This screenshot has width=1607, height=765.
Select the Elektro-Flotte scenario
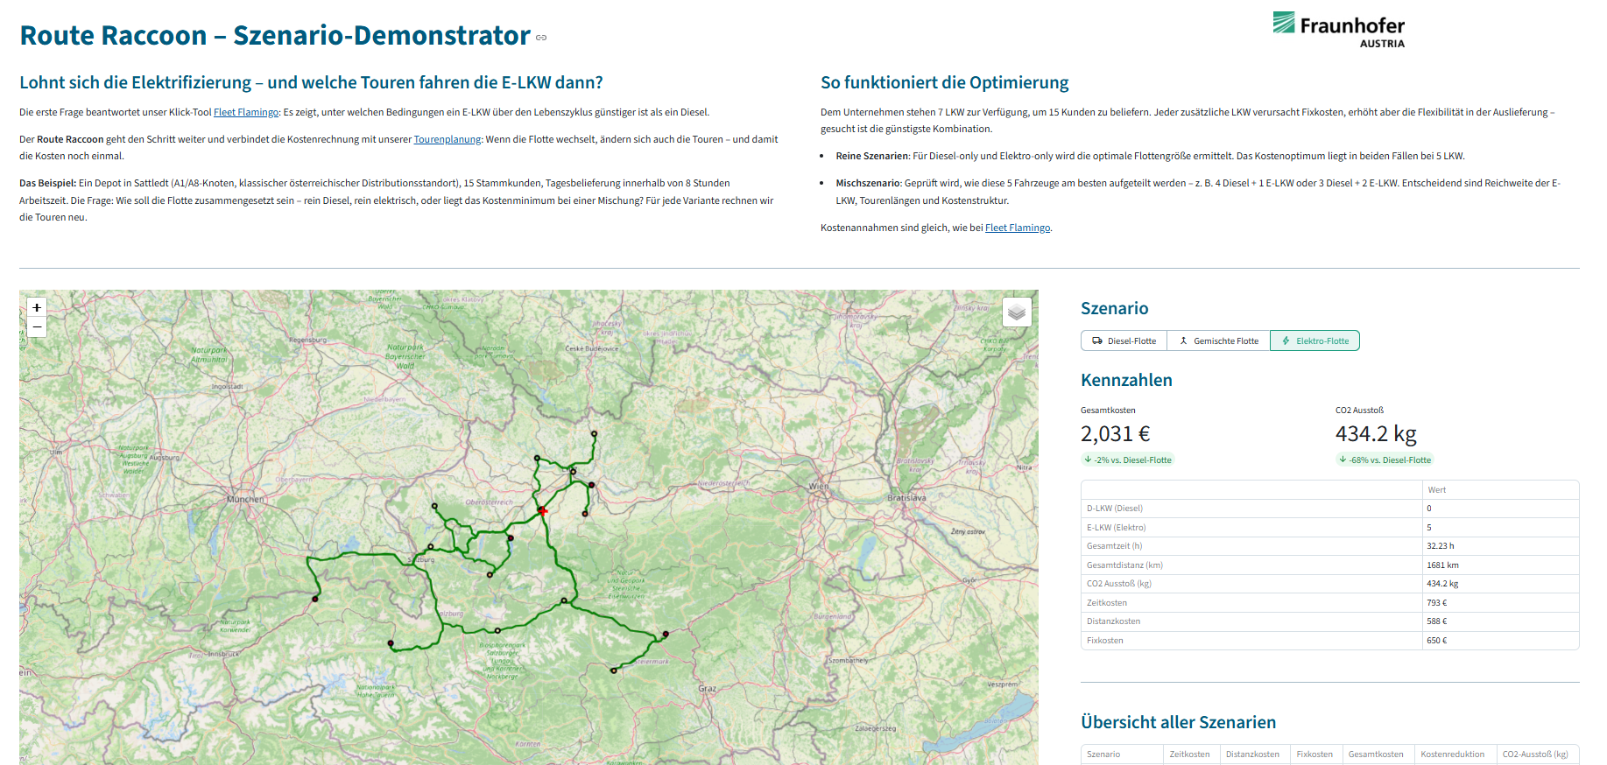(x=1314, y=340)
